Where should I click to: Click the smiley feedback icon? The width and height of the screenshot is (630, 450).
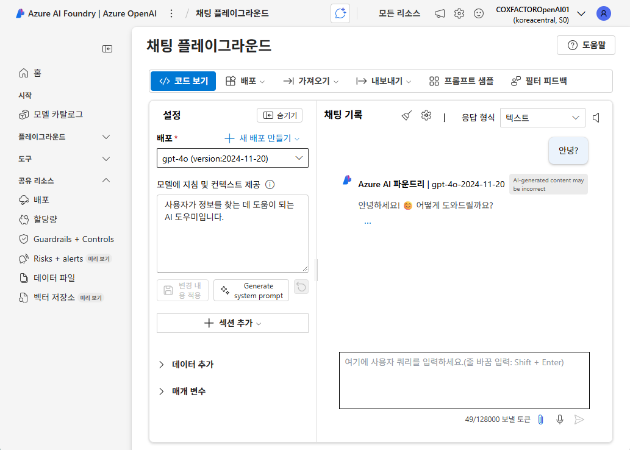pyautogui.click(x=479, y=13)
